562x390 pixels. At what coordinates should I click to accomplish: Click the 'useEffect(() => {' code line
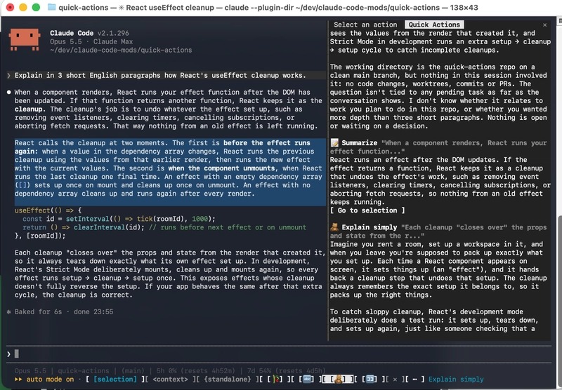[48, 210]
